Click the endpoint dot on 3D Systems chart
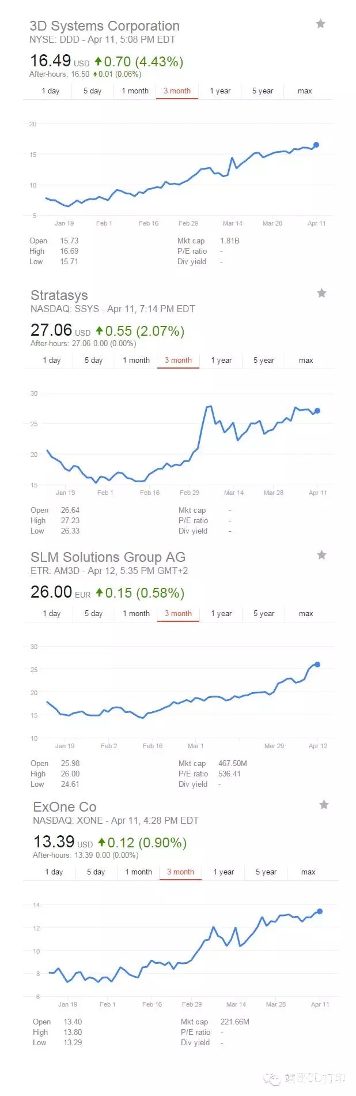This screenshot has height=1096, width=356. [316, 145]
